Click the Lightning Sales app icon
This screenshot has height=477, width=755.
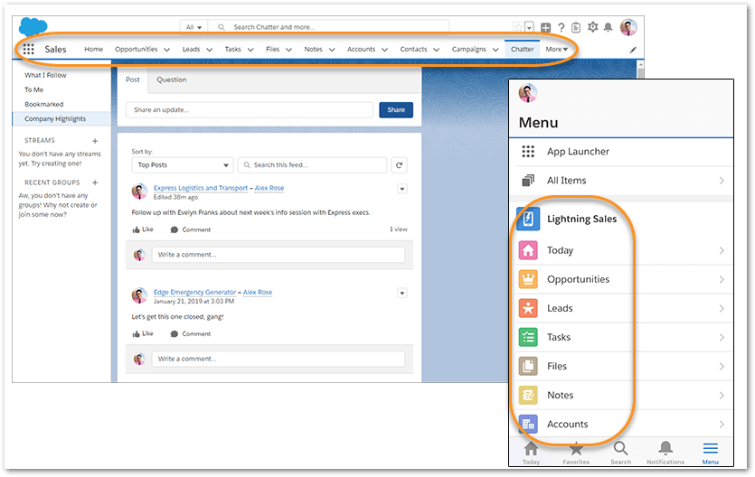tap(528, 219)
